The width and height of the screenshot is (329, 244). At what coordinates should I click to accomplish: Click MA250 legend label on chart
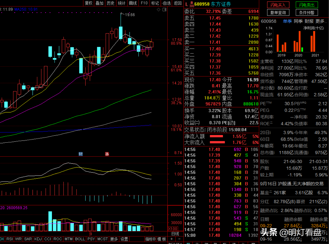pyautogui.click(x=26, y=9)
